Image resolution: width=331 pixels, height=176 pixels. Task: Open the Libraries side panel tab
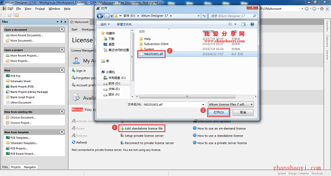click(327, 55)
